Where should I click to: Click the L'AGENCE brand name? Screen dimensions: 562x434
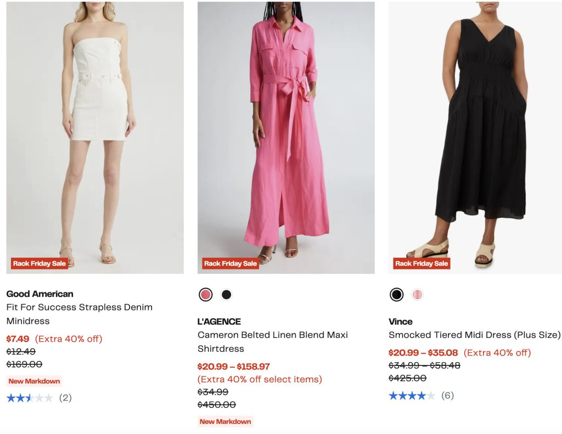[219, 322]
